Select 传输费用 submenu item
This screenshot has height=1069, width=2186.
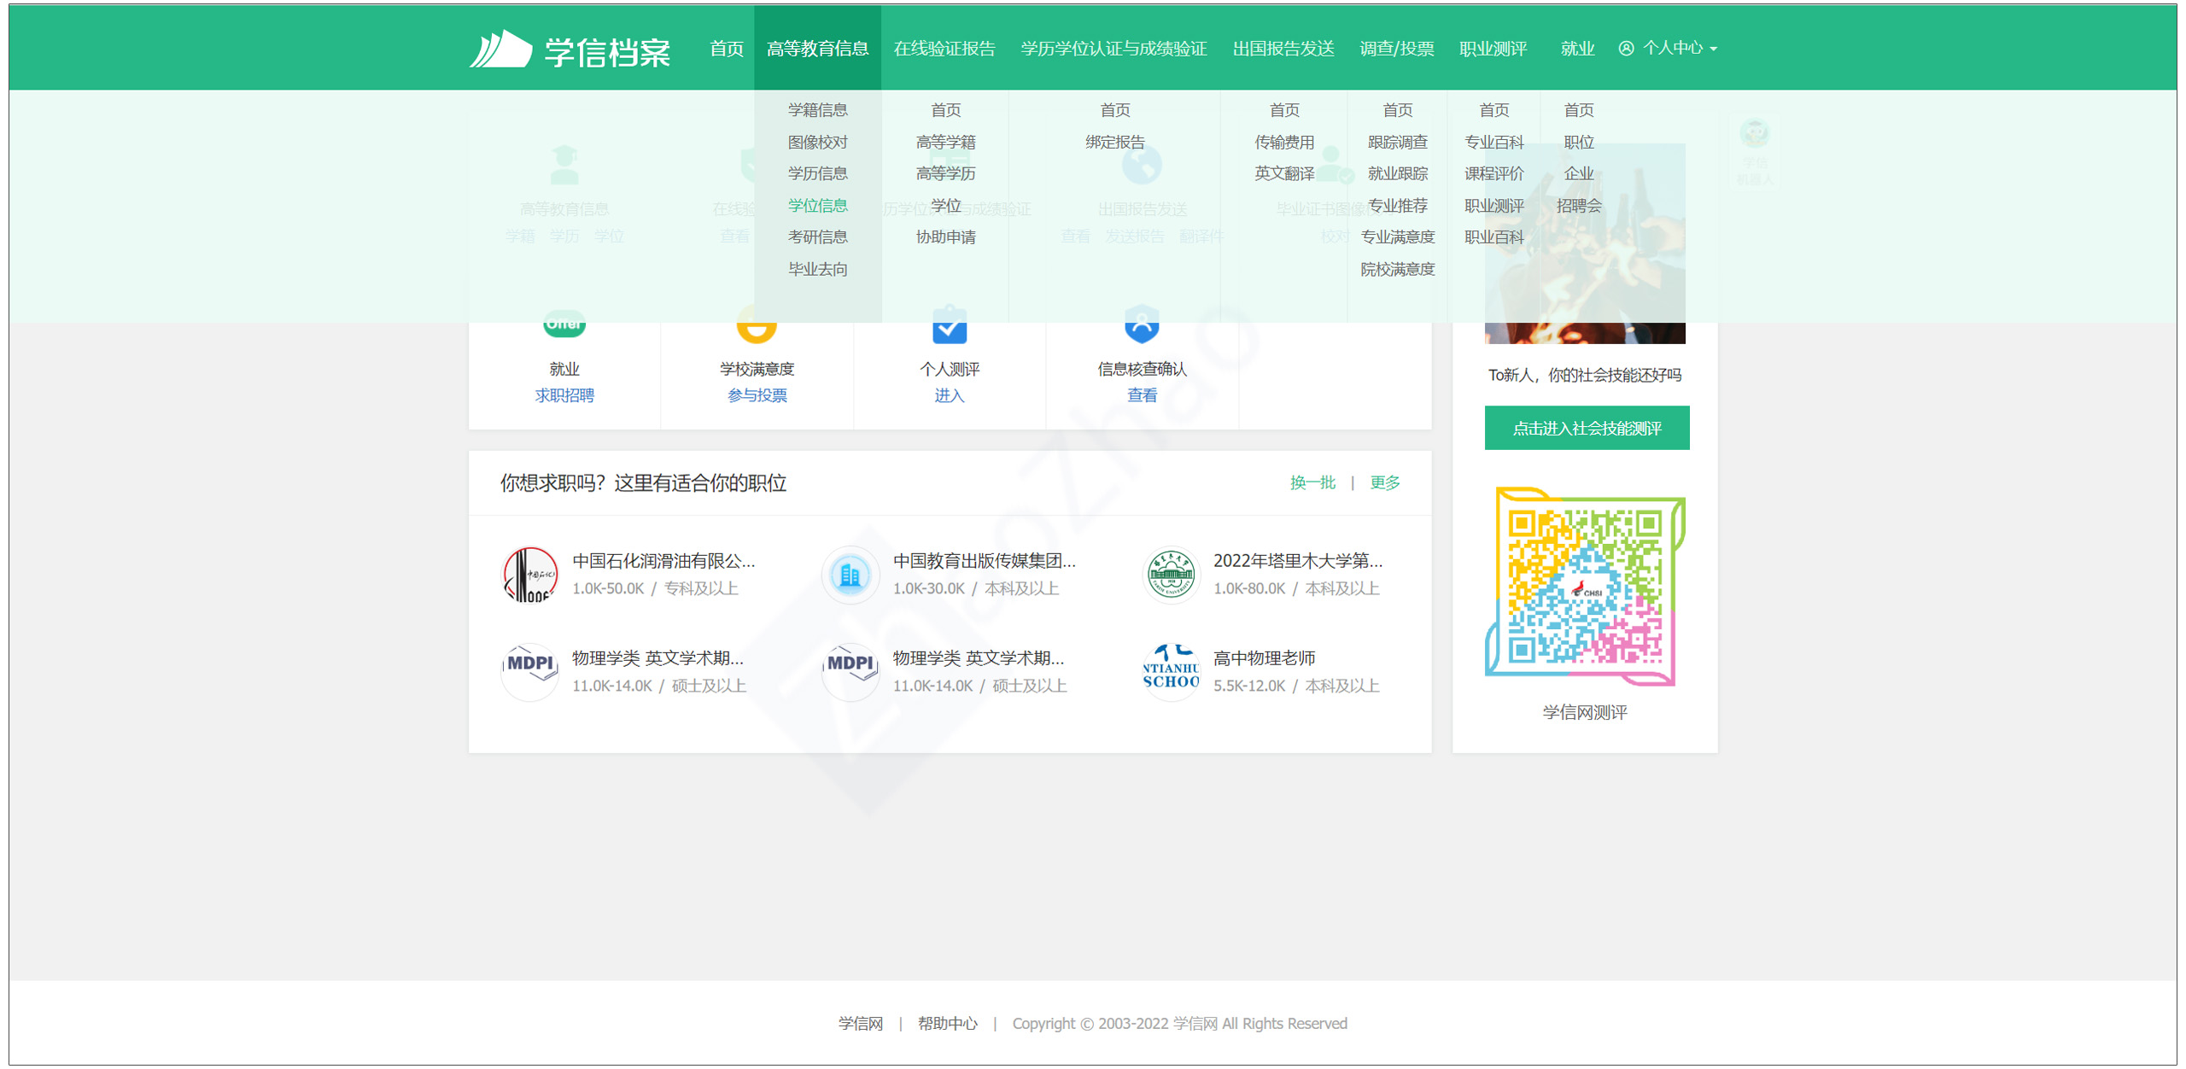(1284, 143)
